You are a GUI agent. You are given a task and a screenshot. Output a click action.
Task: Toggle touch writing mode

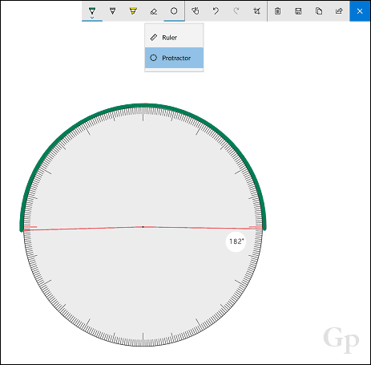pos(196,11)
